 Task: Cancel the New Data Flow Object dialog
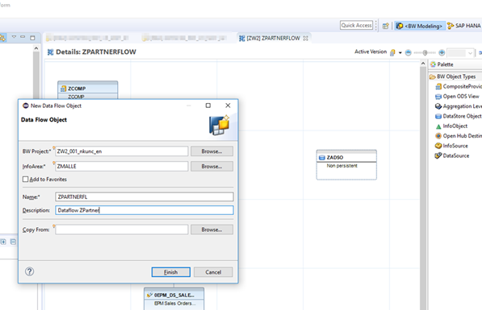(213, 272)
